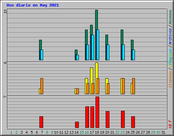This screenshot has width=174, height=136.
Task: Click day label '1' on the axis
Action: tap(11, 132)
